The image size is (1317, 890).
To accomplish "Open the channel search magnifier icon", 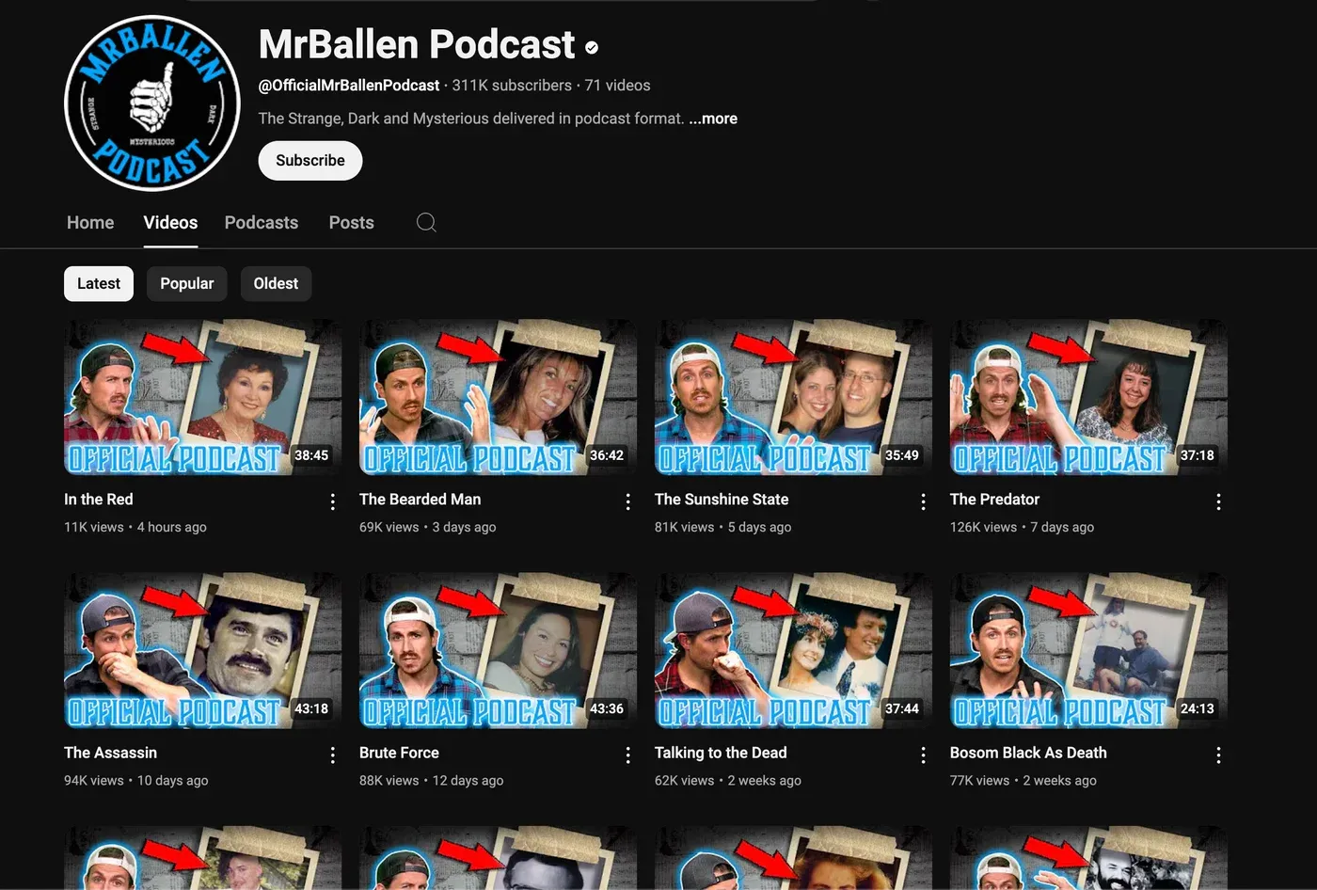I will 426,222.
